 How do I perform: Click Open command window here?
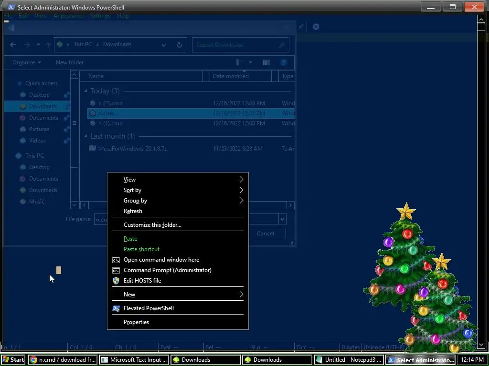pyautogui.click(x=178, y=260)
